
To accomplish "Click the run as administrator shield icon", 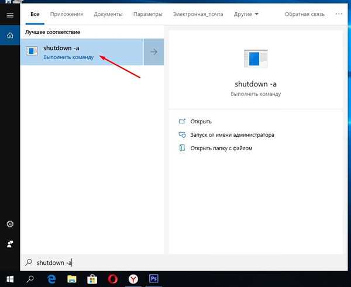I will [x=182, y=134].
